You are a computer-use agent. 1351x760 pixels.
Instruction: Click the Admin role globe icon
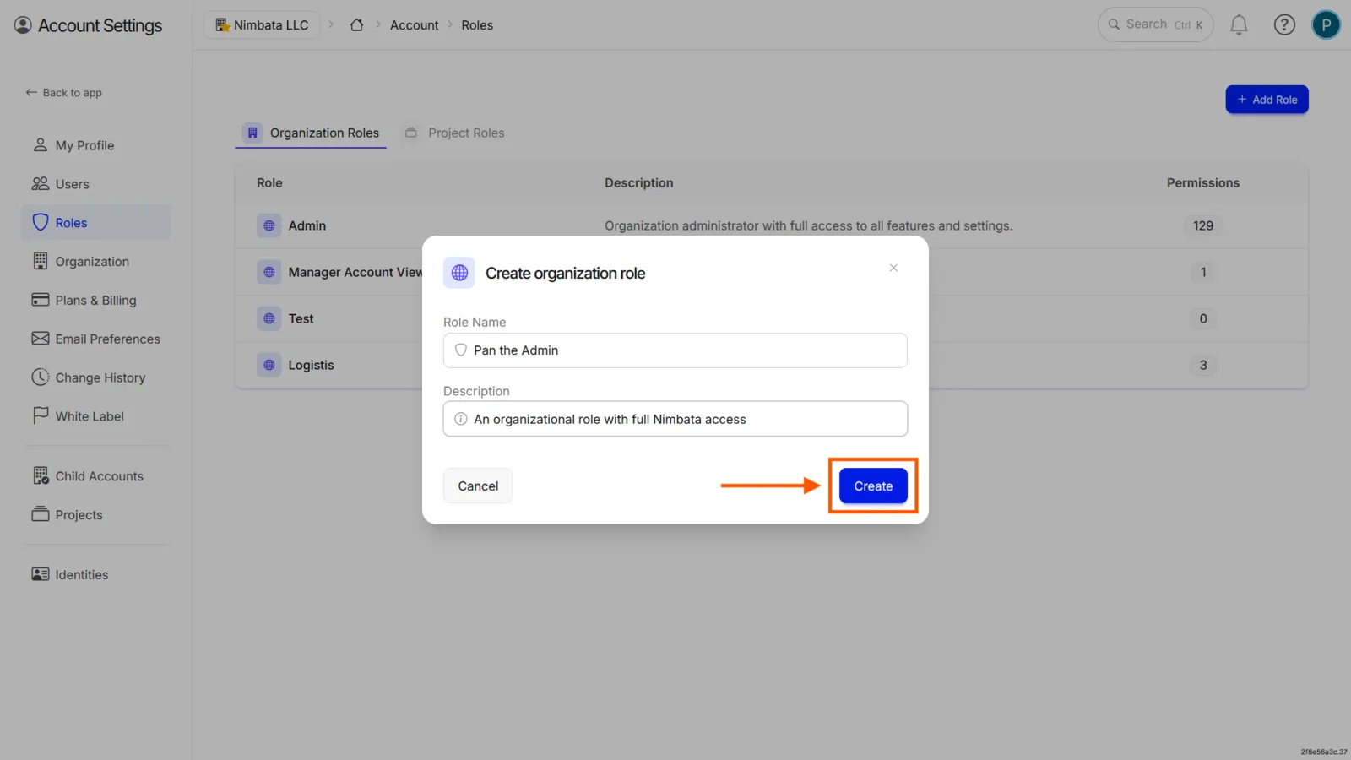point(269,225)
